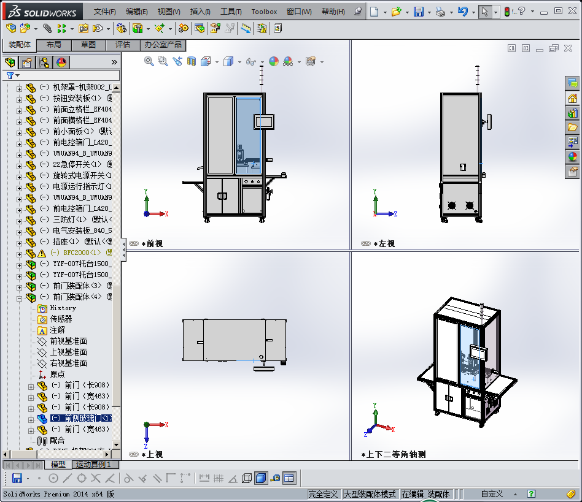Image resolution: width=582 pixels, height=502 pixels.
Task: Click the Toolbox menu item
Action: point(264,11)
